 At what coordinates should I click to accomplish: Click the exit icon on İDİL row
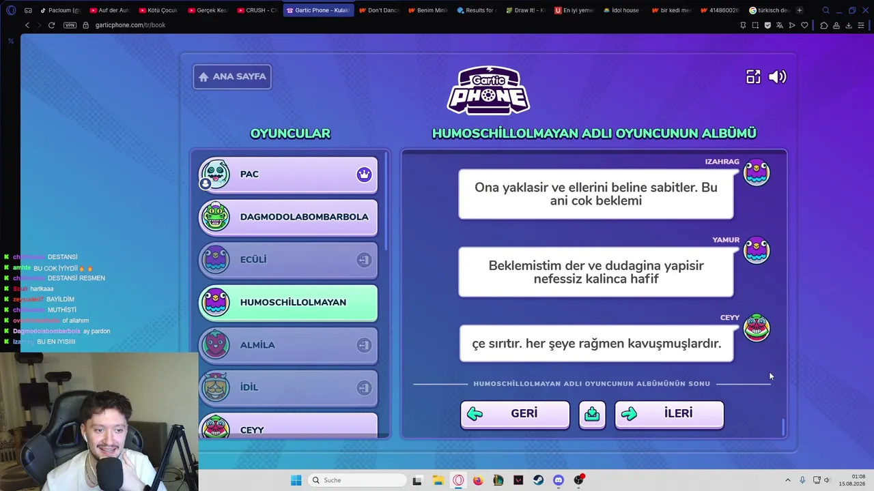pos(364,388)
